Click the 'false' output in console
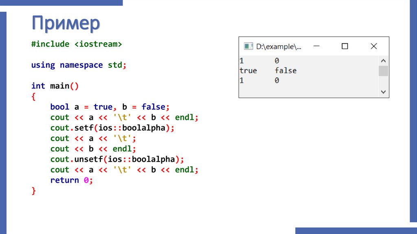 [285, 71]
